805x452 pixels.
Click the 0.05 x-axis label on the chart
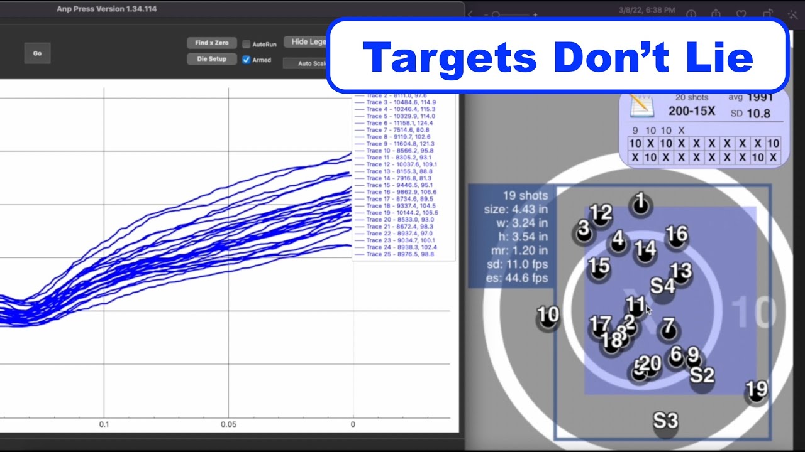tap(228, 424)
